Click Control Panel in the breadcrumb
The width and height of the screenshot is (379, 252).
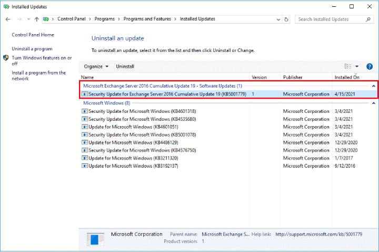(x=72, y=19)
